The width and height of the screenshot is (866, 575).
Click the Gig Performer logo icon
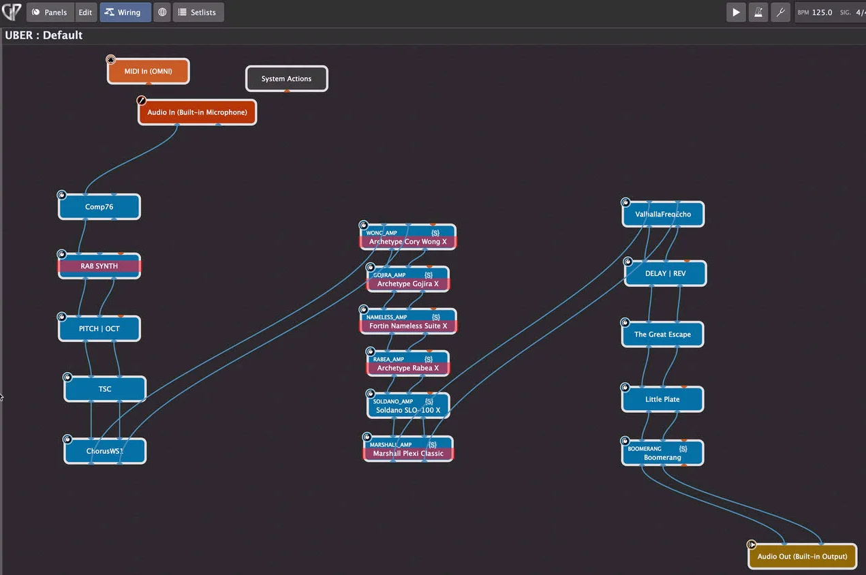12,12
